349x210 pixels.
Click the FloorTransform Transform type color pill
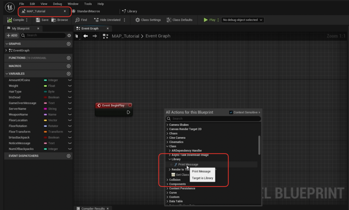[45, 132]
